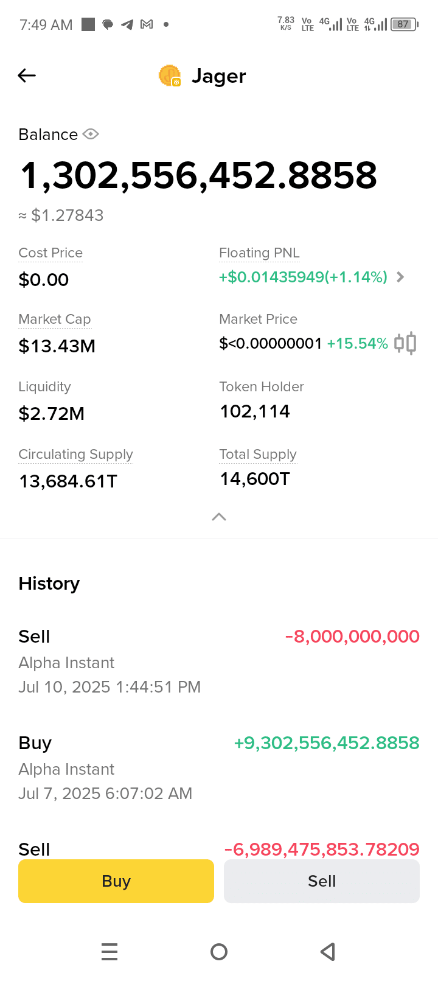Toggle balance visibility eye icon
This screenshot has width=438, height=981.
point(91,134)
